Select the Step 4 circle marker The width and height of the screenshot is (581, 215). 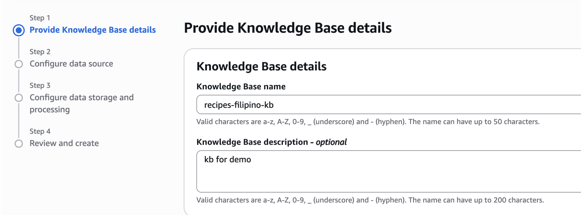[19, 144]
